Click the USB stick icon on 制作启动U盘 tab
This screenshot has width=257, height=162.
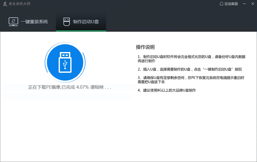(x=66, y=21)
